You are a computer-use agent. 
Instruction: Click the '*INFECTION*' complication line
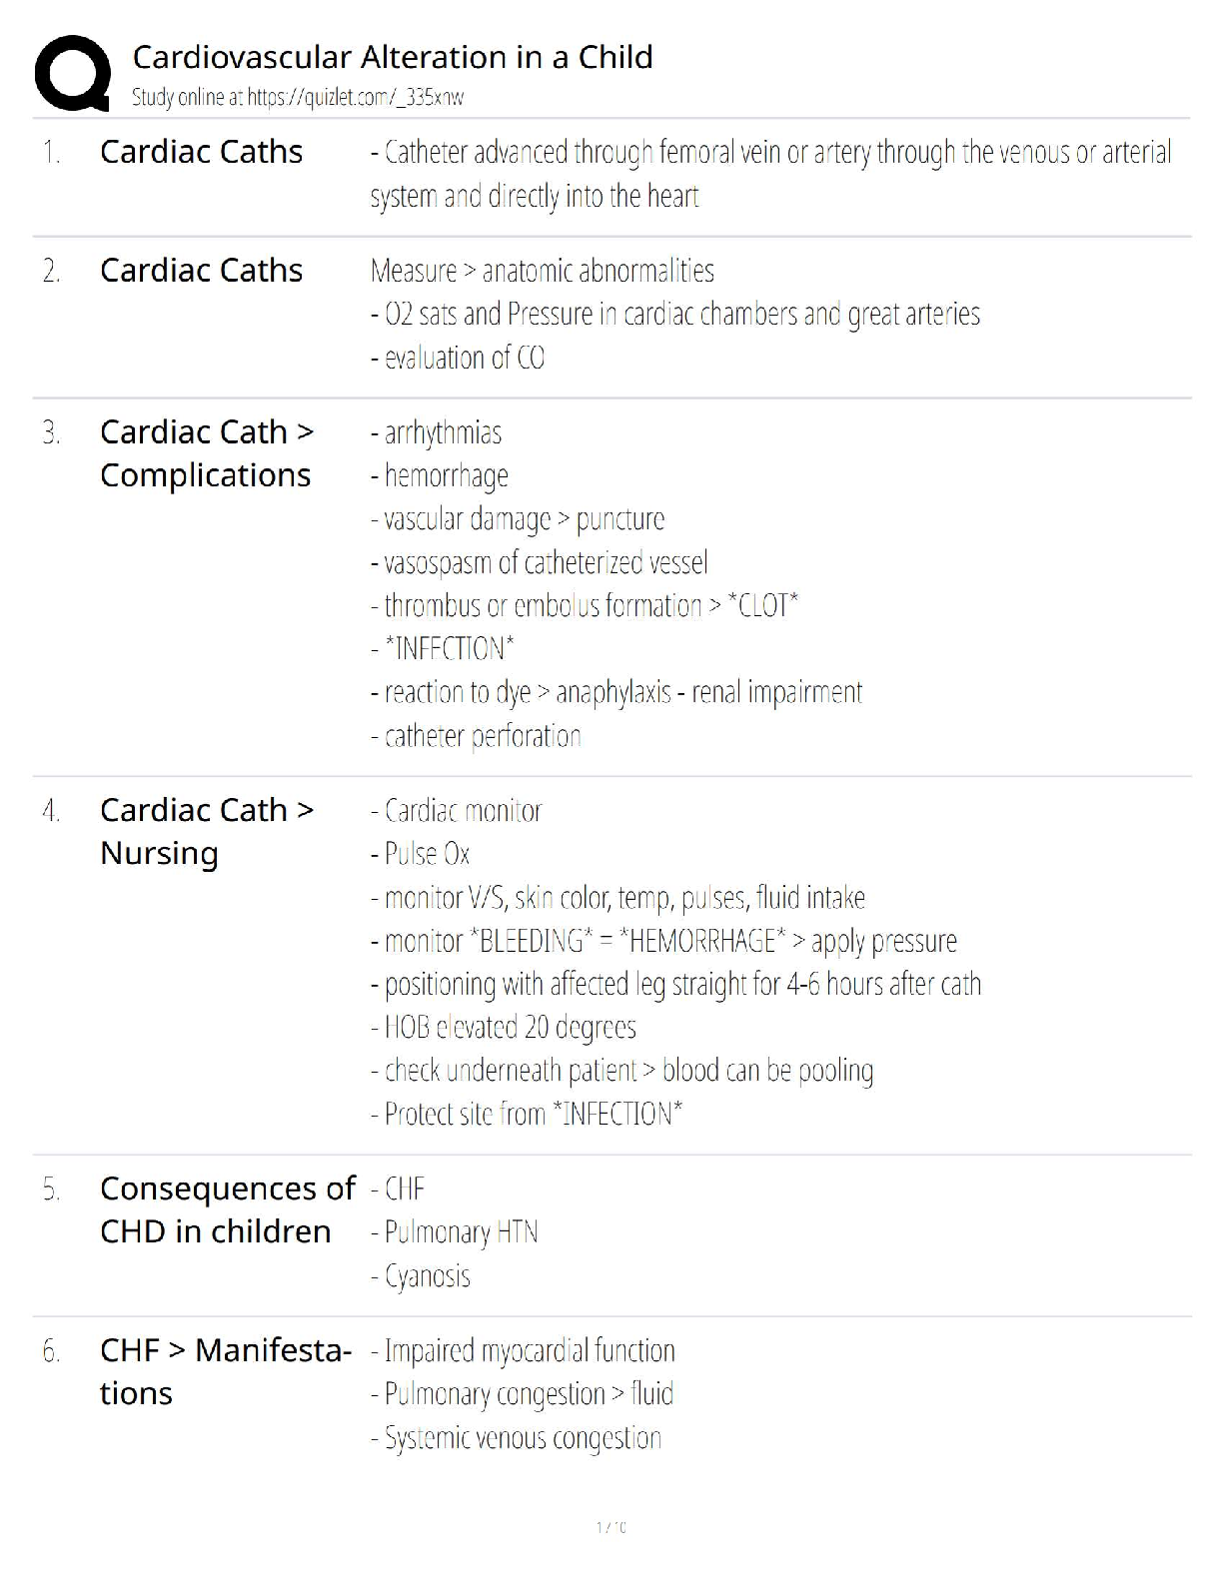tap(442, 649)
